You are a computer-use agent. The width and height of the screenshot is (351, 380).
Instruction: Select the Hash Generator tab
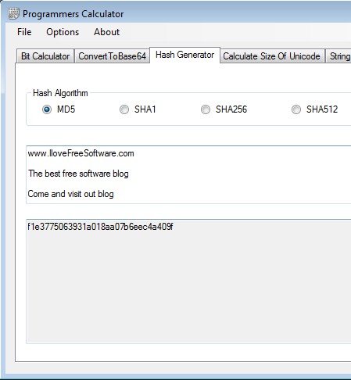(x=184, y=55)
